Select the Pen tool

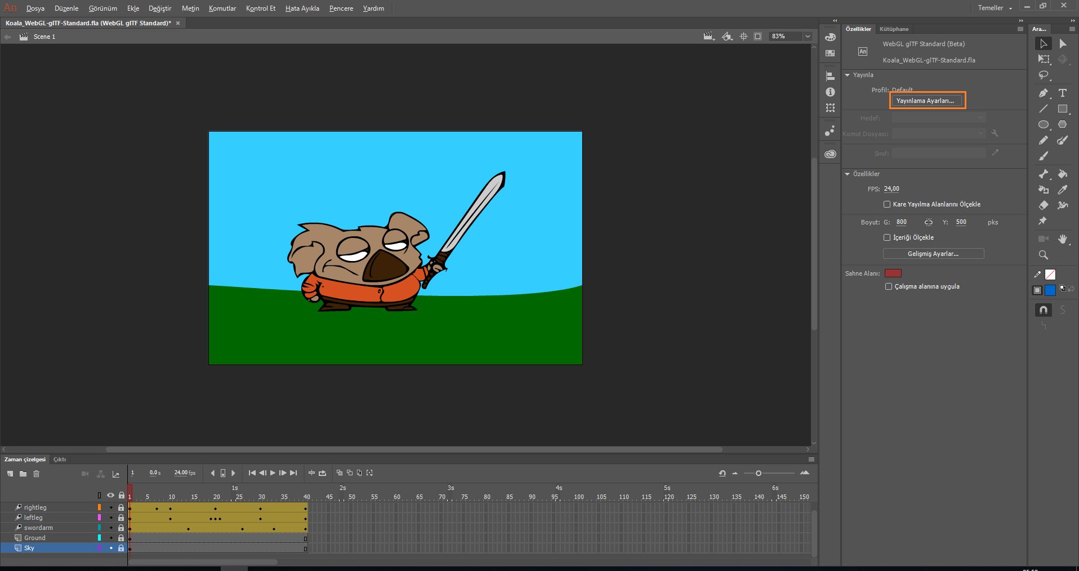tap(1043, 93)
